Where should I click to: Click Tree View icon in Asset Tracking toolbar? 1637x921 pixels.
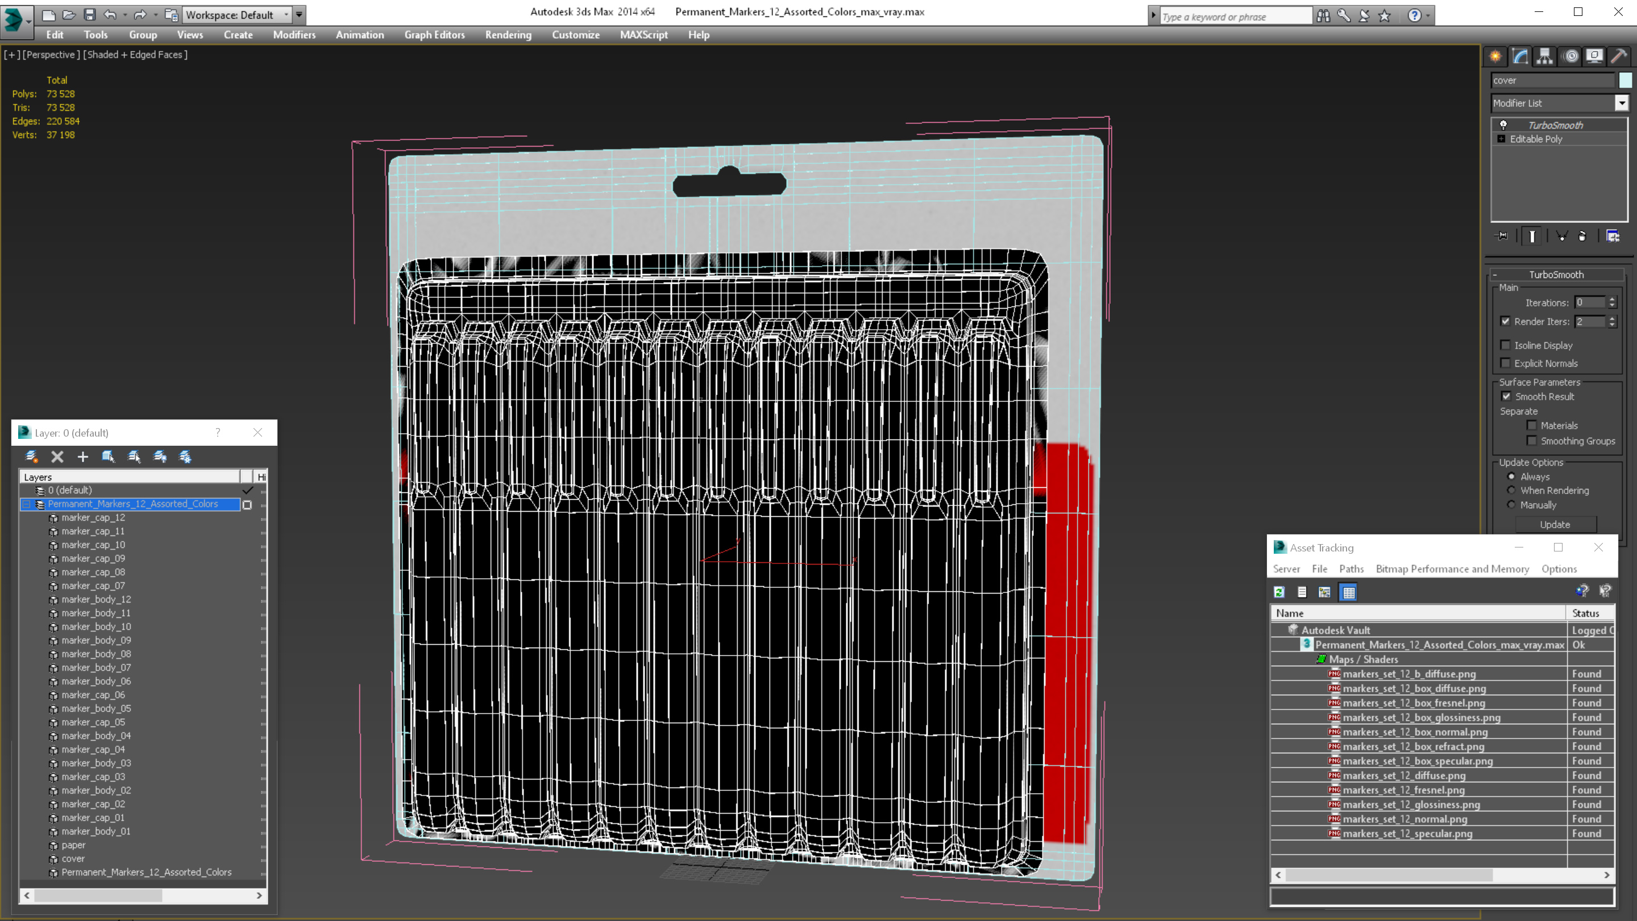click(x=1324, y=592)
